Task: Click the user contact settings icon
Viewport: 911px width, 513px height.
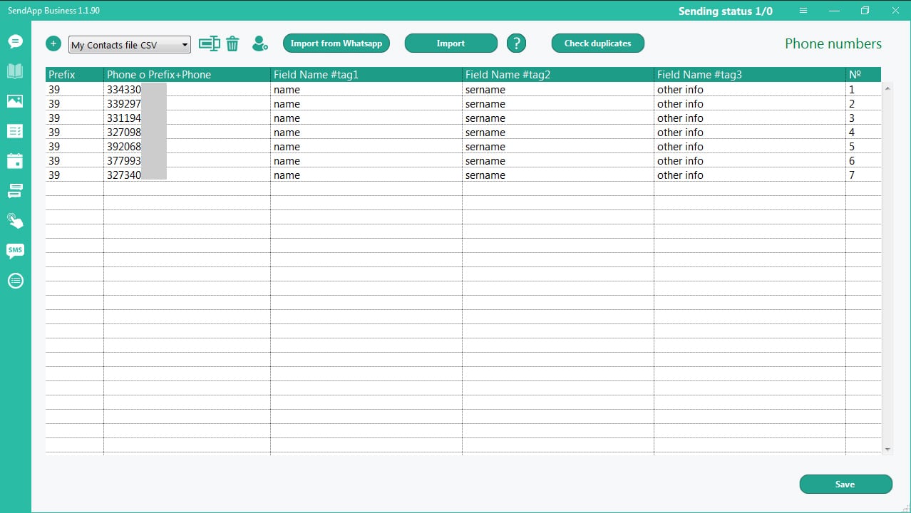Action: tap(259, 44)
